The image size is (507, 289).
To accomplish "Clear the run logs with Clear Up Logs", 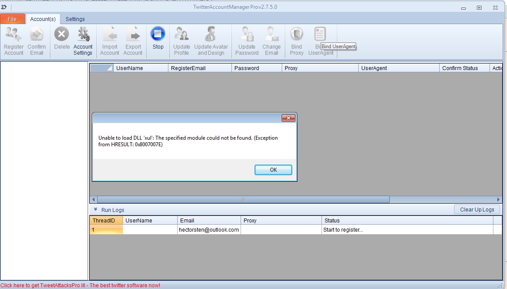I will tap(477, 210).
